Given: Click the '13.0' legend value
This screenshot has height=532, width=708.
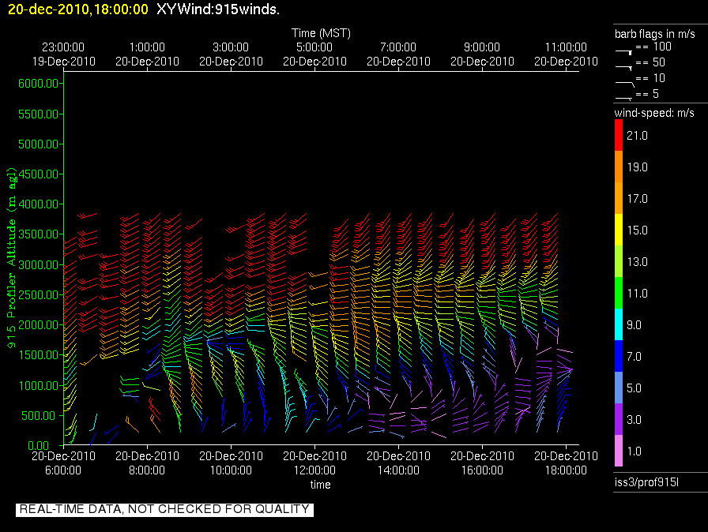Looking at the screenshot, I should [x=637, y=262].
